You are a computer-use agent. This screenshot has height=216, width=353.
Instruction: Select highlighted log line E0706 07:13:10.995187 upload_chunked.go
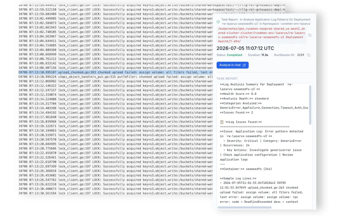[x=116, y=72]
